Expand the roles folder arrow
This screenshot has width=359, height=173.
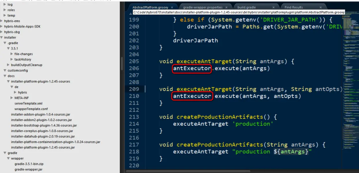click(5, 10)
